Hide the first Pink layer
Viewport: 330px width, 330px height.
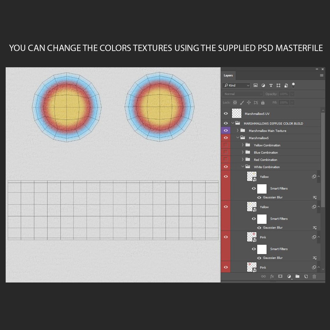pos(226,237)
